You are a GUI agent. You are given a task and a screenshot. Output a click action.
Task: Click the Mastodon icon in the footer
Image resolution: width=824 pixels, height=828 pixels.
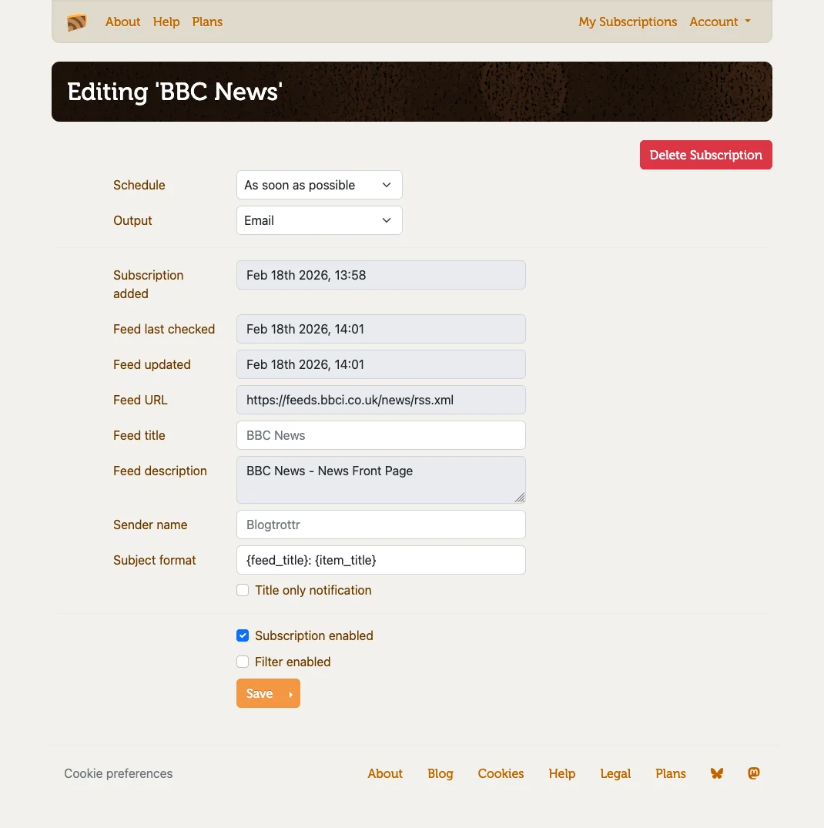tap(753, 773)
